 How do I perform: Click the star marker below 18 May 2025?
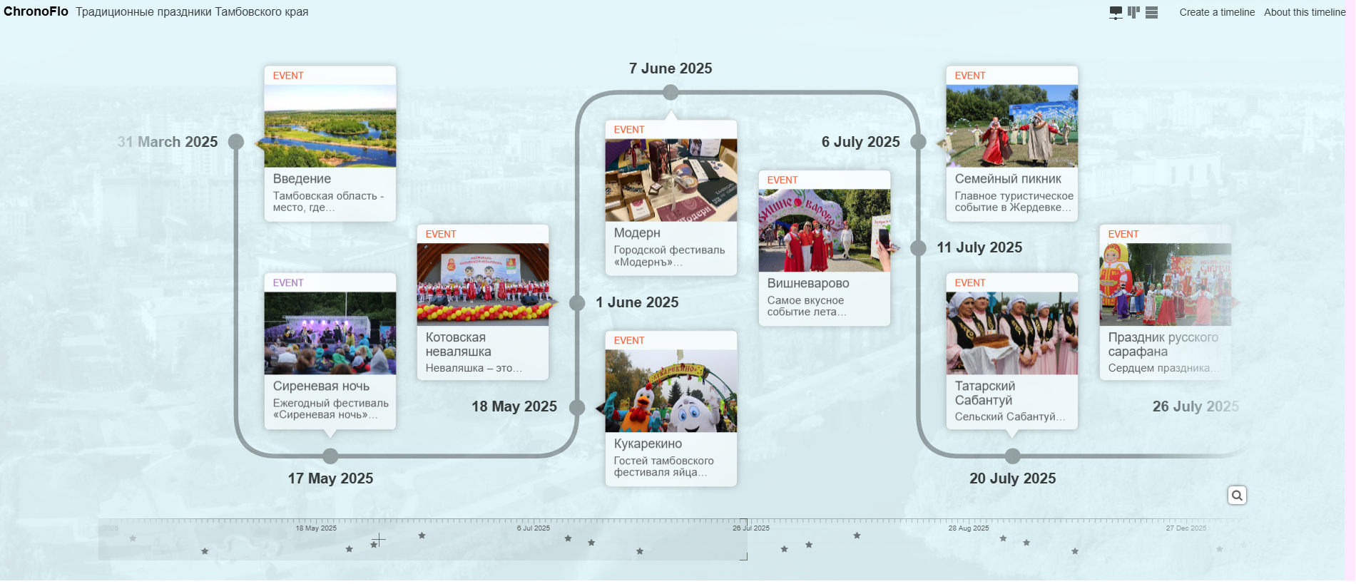tap(349, 549)
